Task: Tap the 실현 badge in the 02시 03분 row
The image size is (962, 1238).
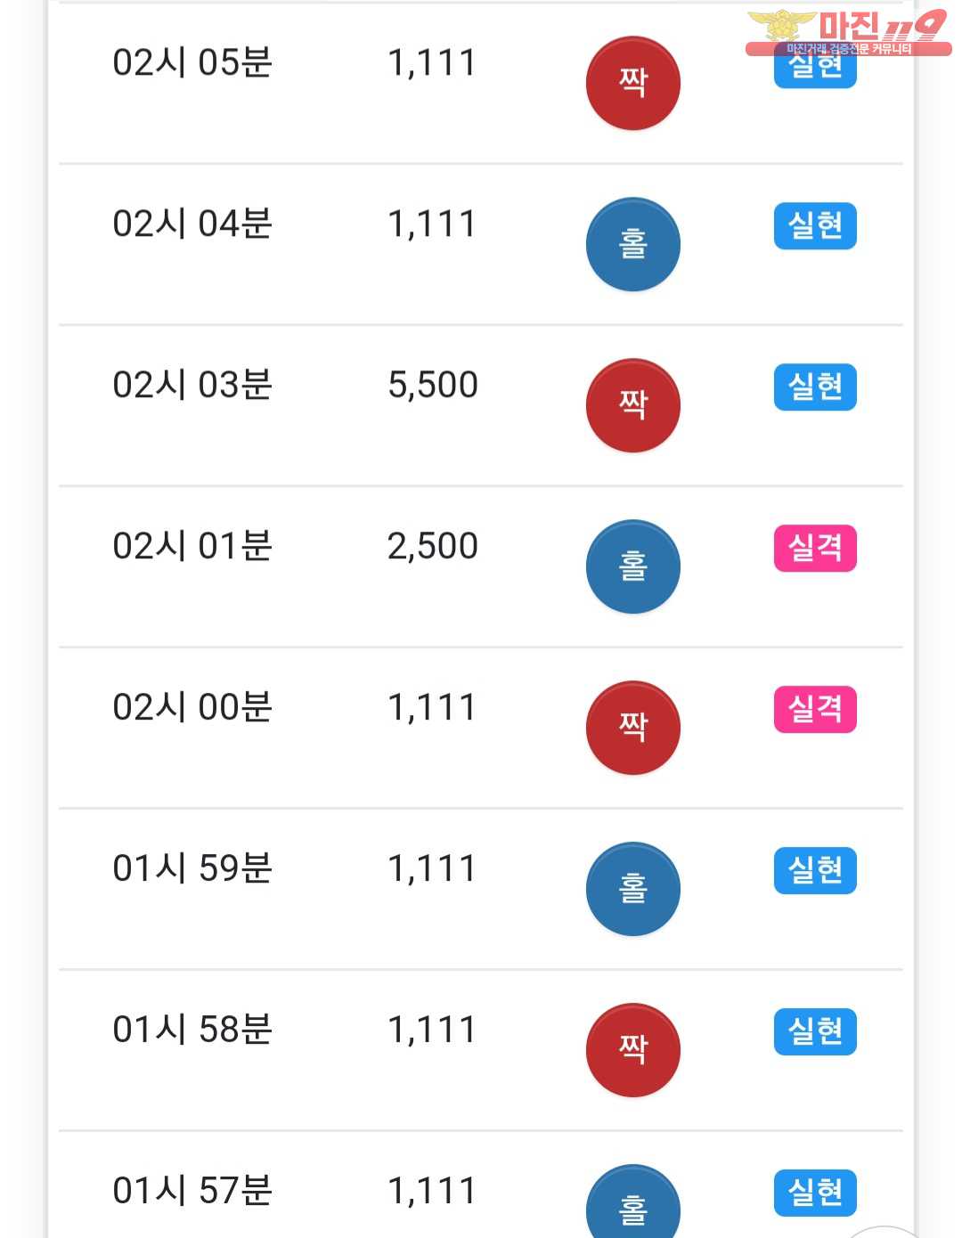Action: 815,387
